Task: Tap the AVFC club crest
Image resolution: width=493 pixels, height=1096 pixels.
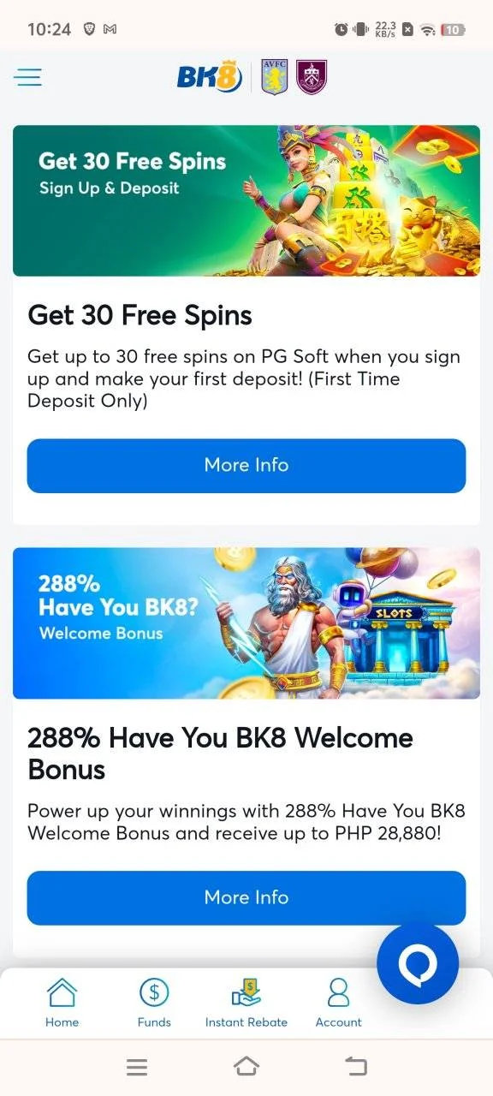Action: tap(275, 77)
